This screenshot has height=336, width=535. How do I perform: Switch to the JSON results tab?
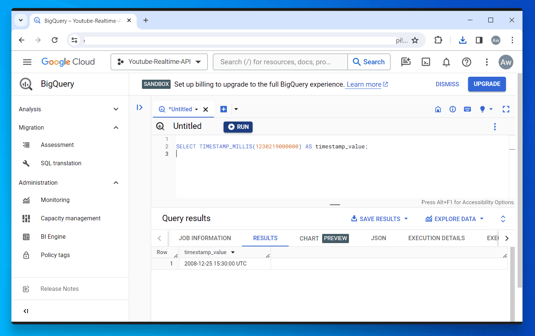[378, 238]
